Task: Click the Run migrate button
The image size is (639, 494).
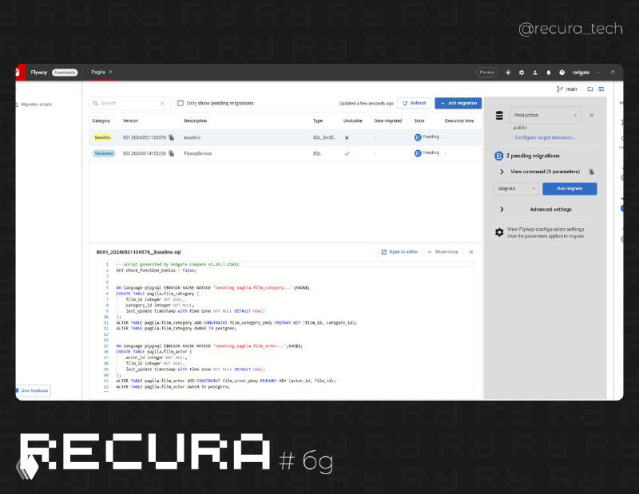Action: (x=570, y=188)
